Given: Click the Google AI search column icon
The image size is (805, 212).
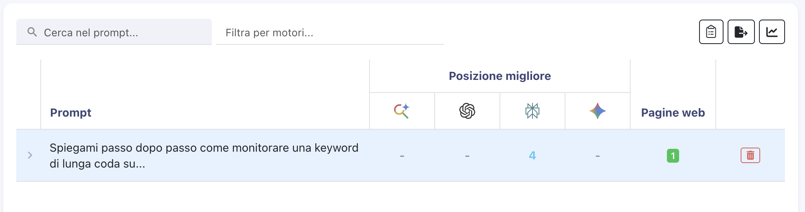Looking at the screenshot, I should point(402,111).
